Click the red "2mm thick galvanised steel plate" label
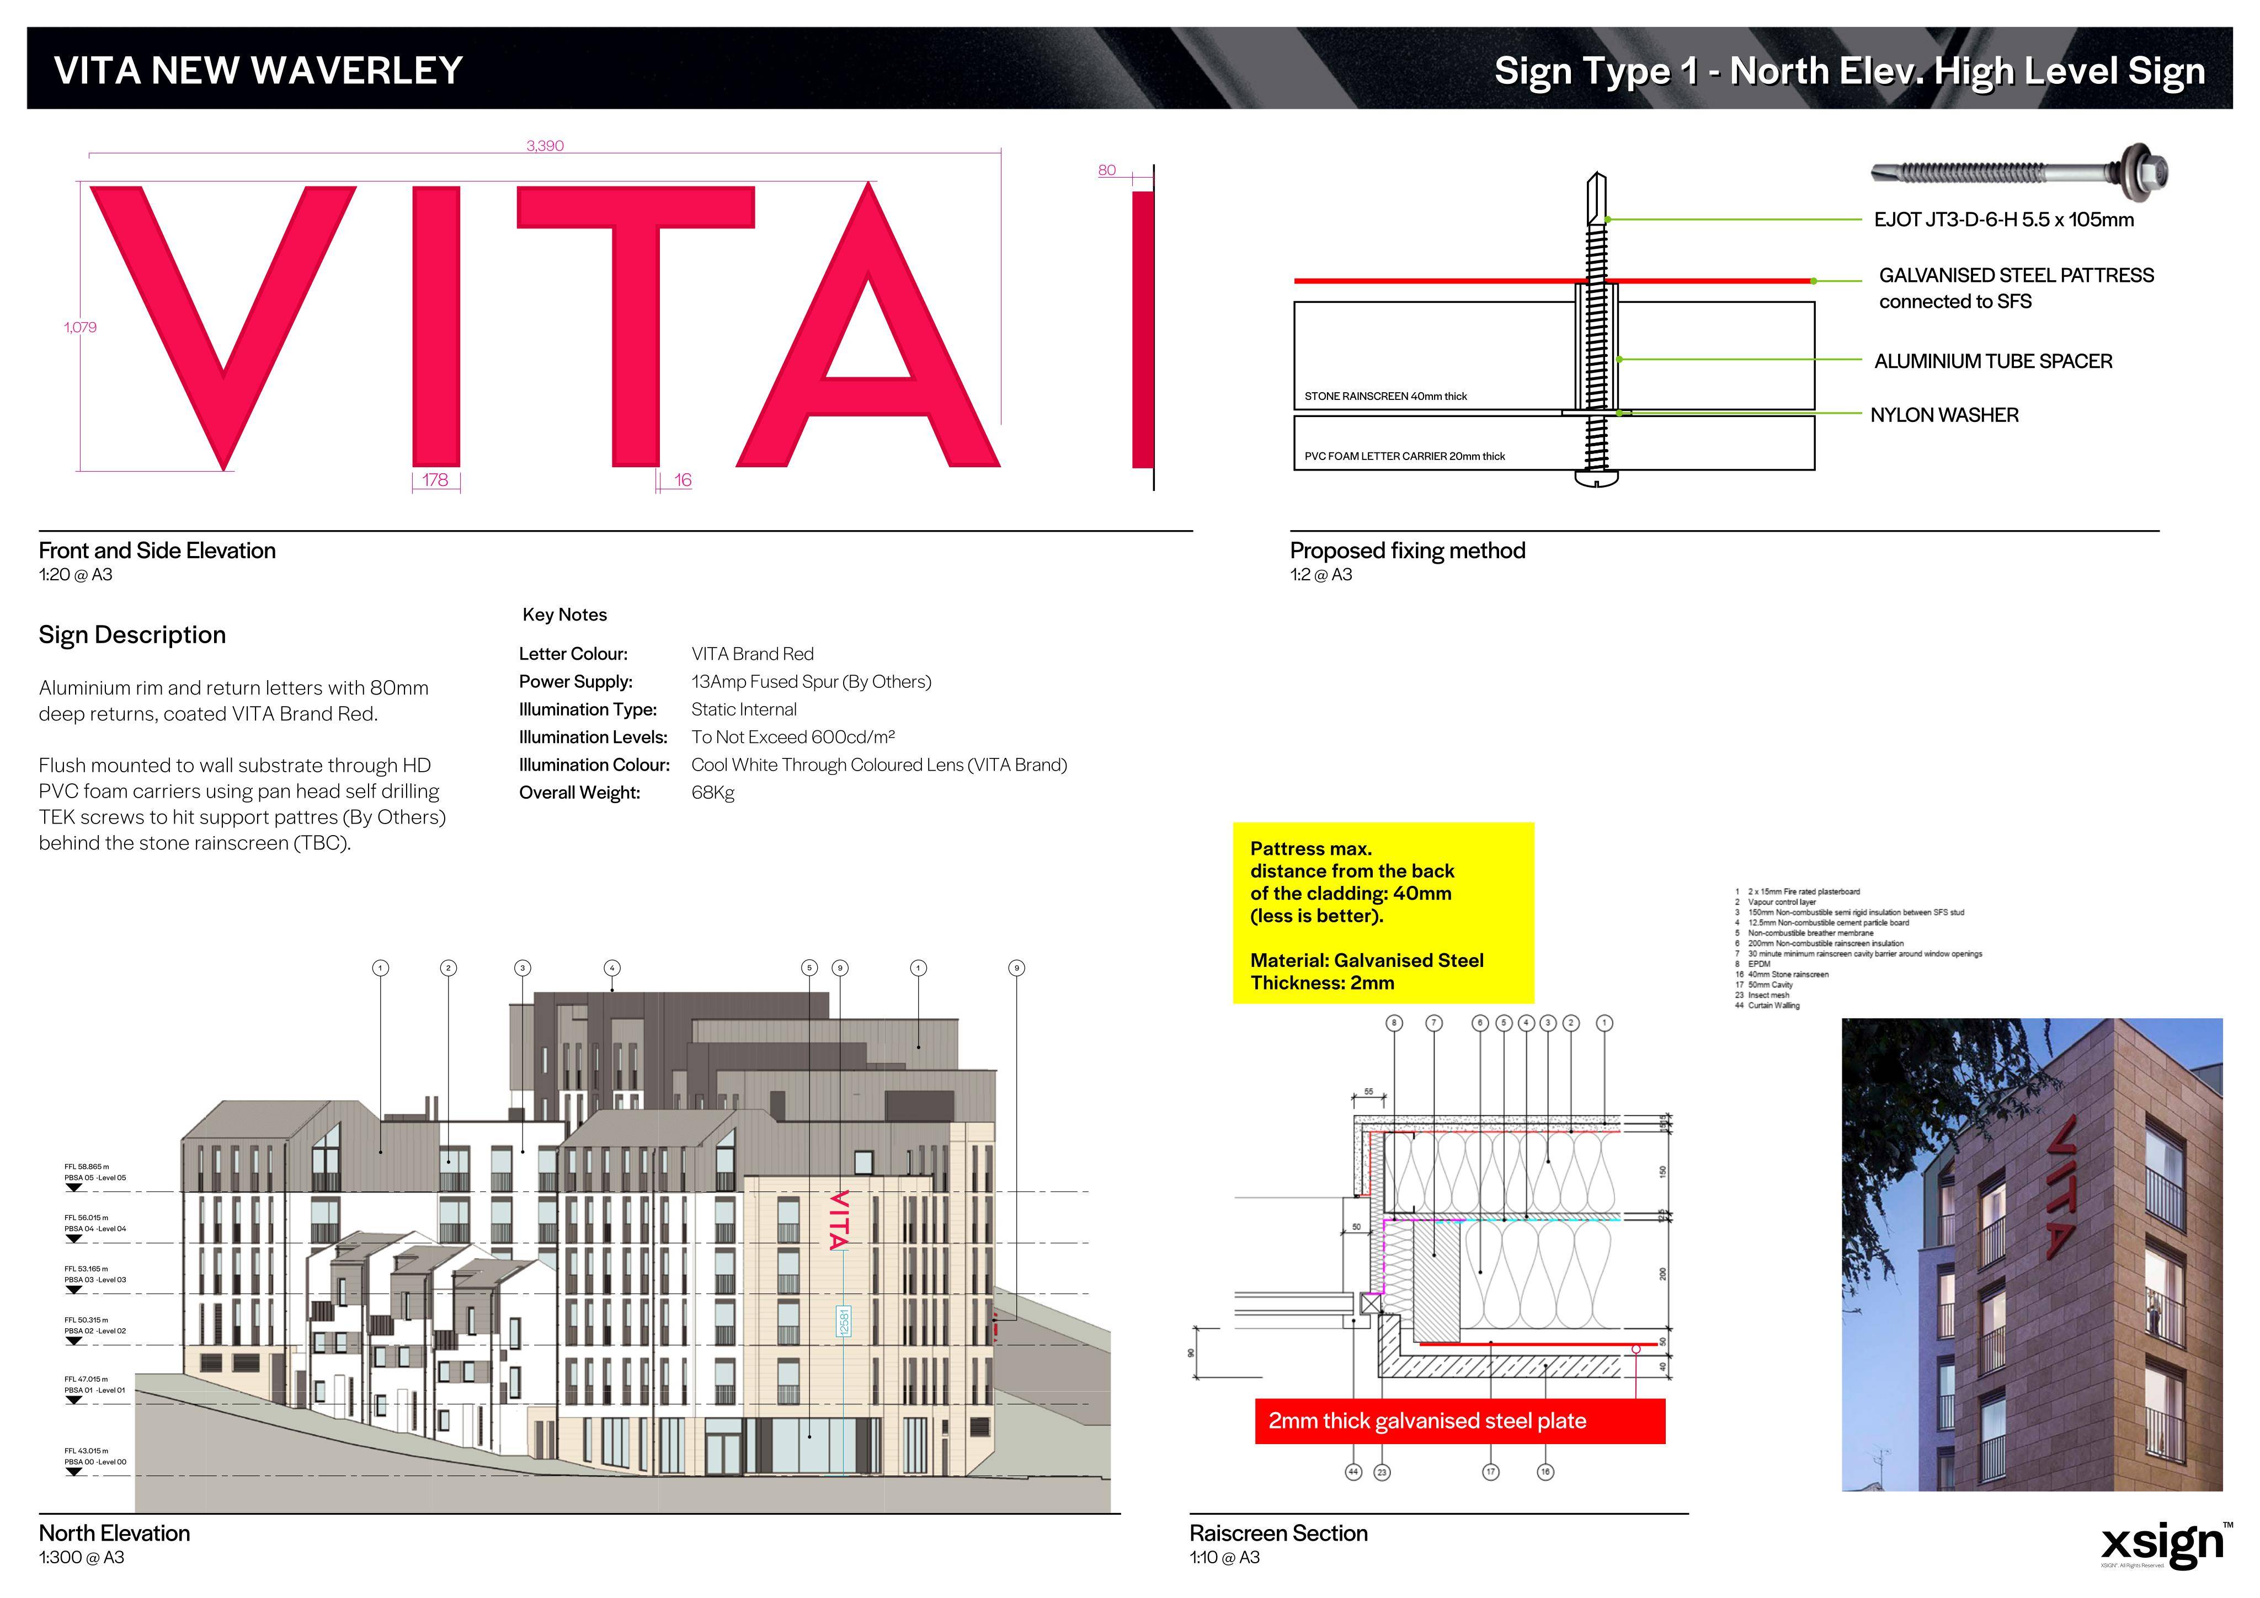 1460,1421
